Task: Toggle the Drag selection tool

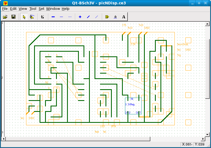Action: click(32, 17)
